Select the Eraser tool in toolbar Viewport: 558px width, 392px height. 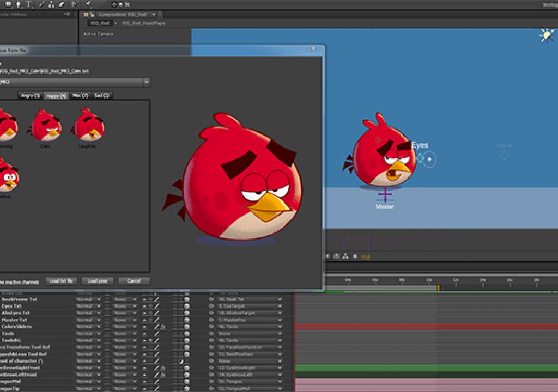61,4
